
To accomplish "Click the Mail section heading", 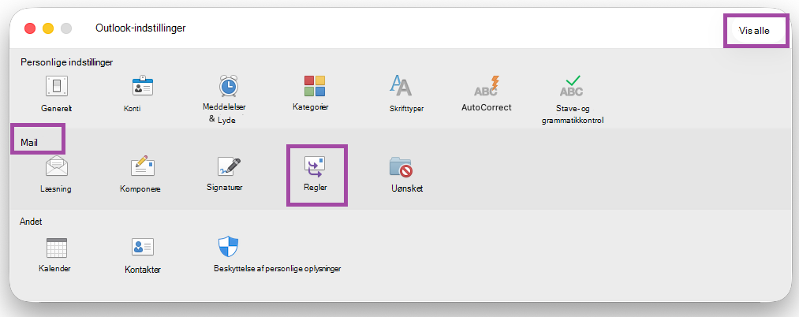I will point(29,144).
